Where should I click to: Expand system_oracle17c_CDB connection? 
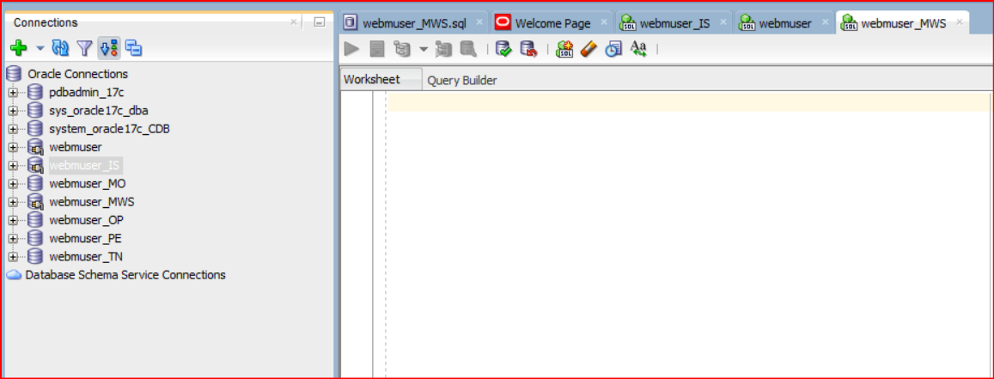coord(13,129)
